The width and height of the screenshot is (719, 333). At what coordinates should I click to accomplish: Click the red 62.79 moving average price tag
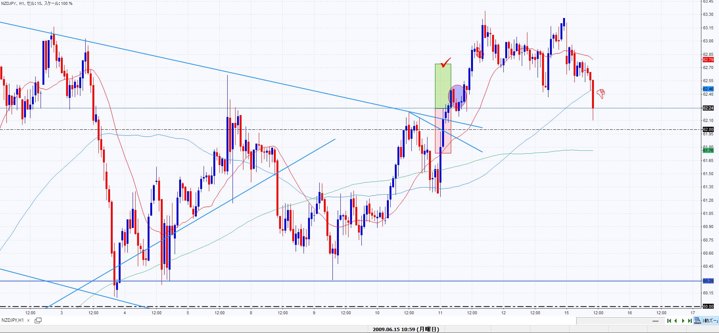(x=708, y=60)
